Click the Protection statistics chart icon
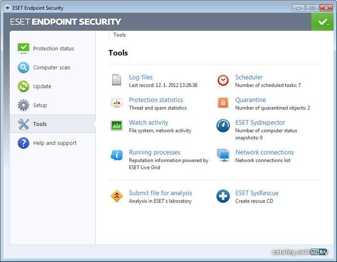This screenshot has width=337, height=262. point(117,103)
